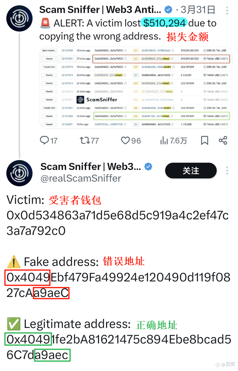238x371 pixels.
Task: Open the Scam Sniffer name in the first tweet
Action: [x=100, y=10]
